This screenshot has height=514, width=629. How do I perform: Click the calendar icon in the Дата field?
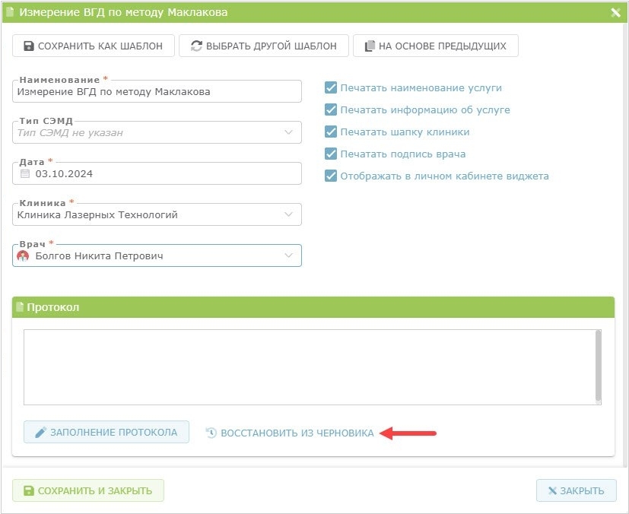tap(25, 173)
